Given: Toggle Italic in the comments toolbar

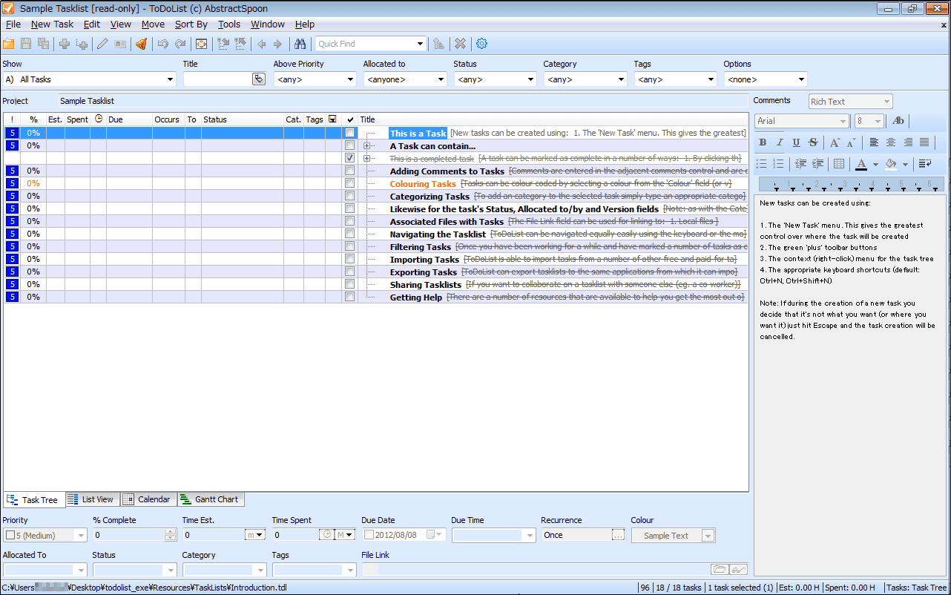Looking at the screenshot, I should (780, 142).
